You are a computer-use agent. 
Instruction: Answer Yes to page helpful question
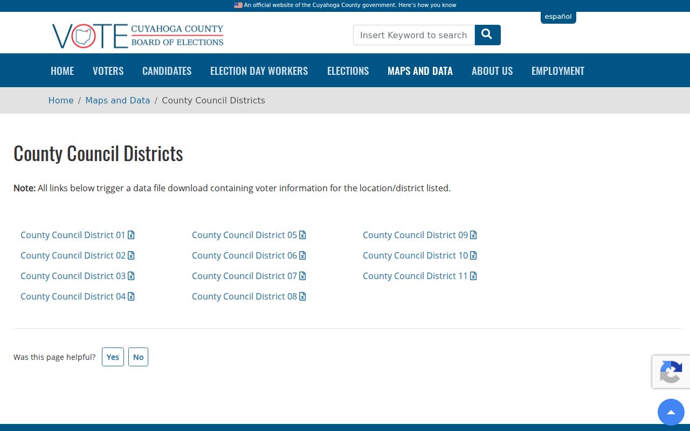(x=113, y=357)
